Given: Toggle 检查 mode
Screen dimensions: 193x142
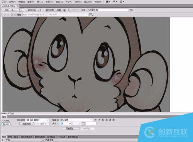Looking at the screenshot, I should 59,10.
